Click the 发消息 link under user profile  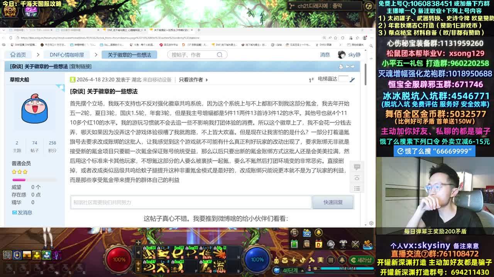[x=22, y=212]
